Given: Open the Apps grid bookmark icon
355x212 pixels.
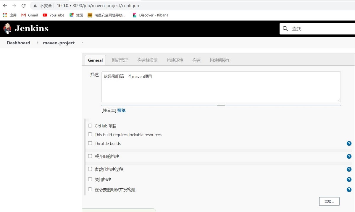Looking at the screenshot, I should pos(5,15).
